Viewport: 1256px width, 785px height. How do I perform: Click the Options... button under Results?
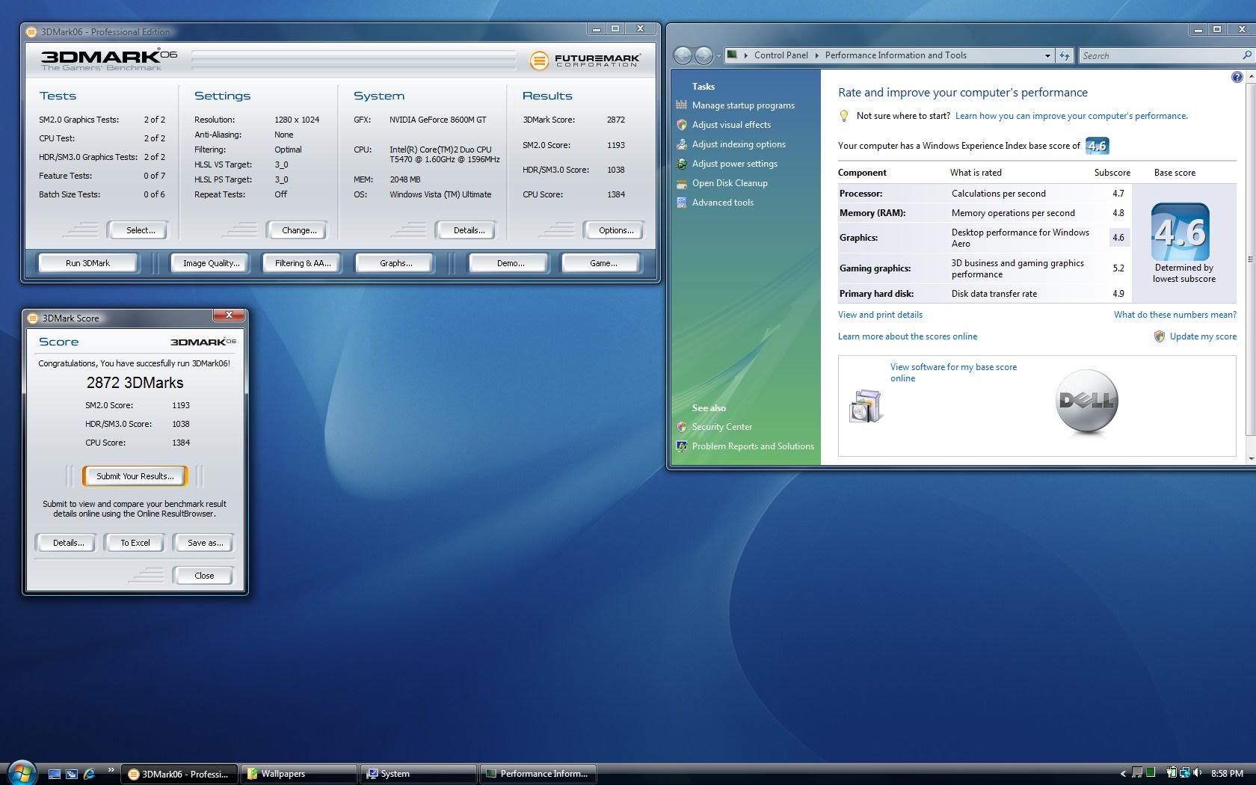[x=615, y=230]
